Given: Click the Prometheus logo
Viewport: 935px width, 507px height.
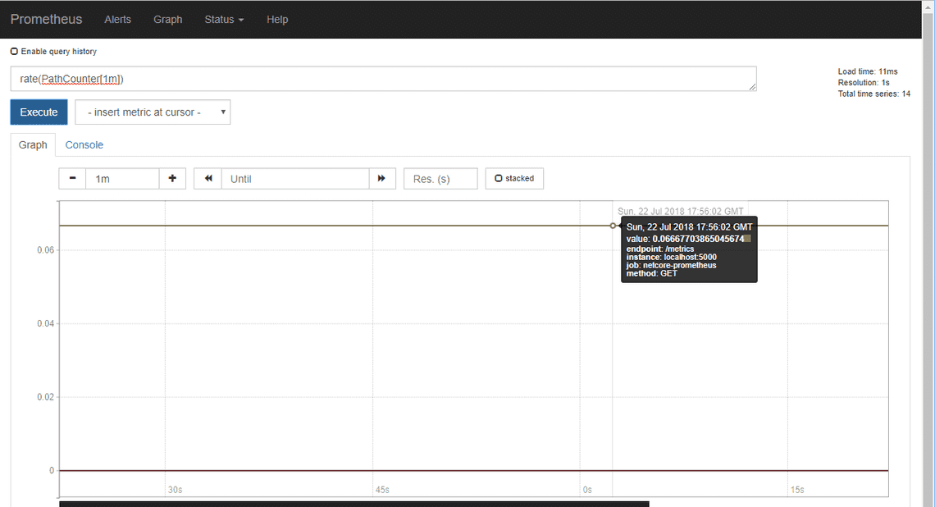Looking at the screenshot, I should coord(47,19).
